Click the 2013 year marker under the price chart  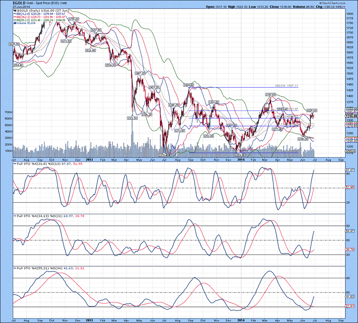coord(89,158)
